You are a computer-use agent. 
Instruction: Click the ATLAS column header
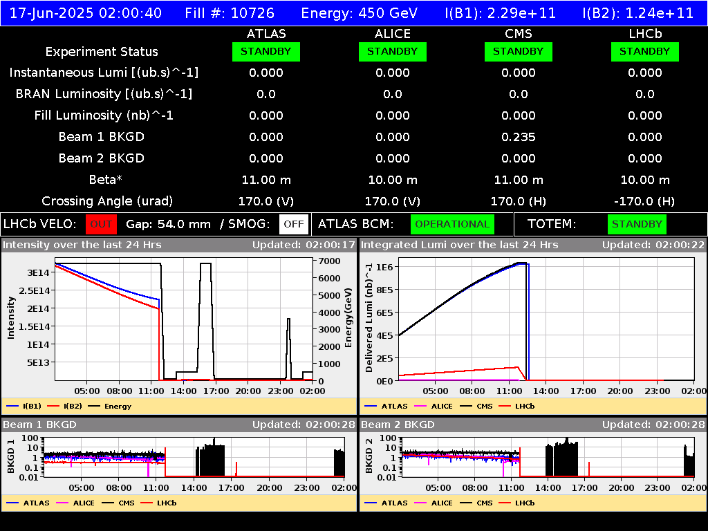click(x=266, y=34)
